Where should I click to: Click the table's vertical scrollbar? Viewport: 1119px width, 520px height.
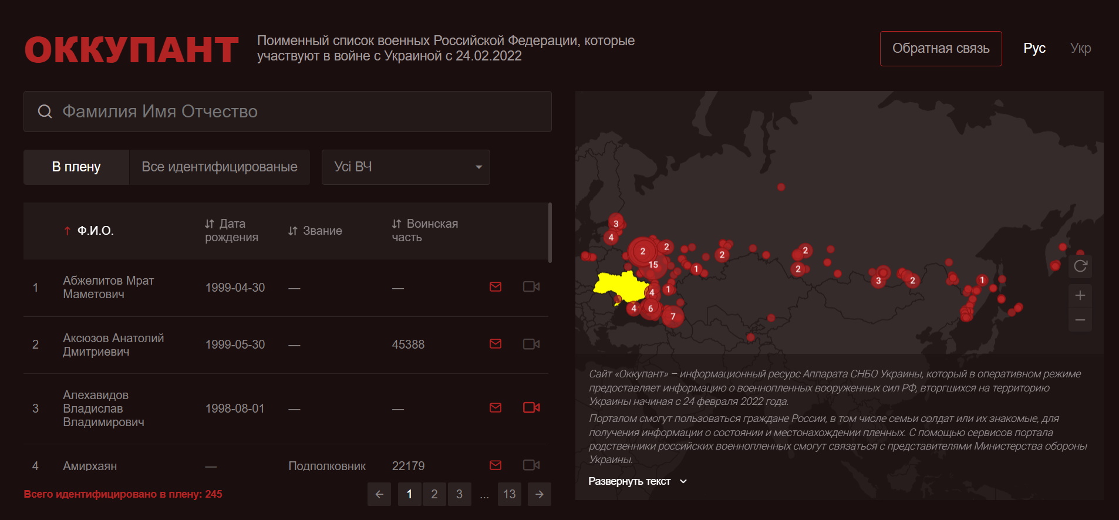[550, 233]
